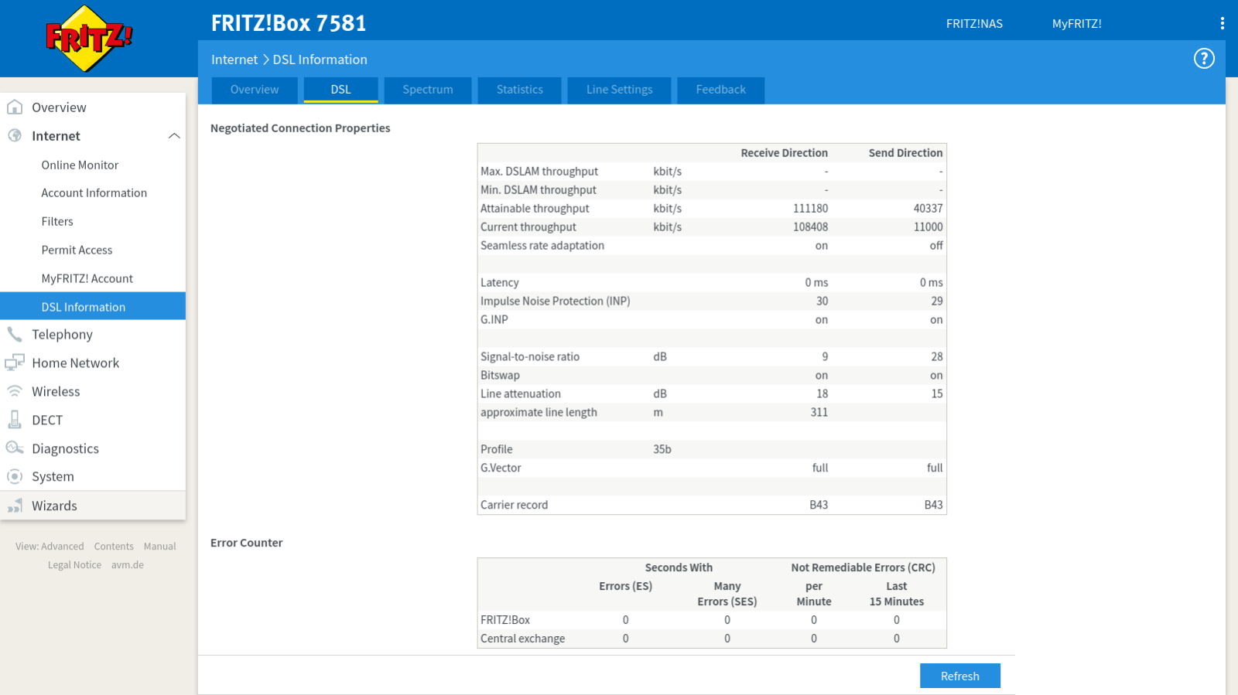Click the Carrier record row label

[x=514, y=506]
